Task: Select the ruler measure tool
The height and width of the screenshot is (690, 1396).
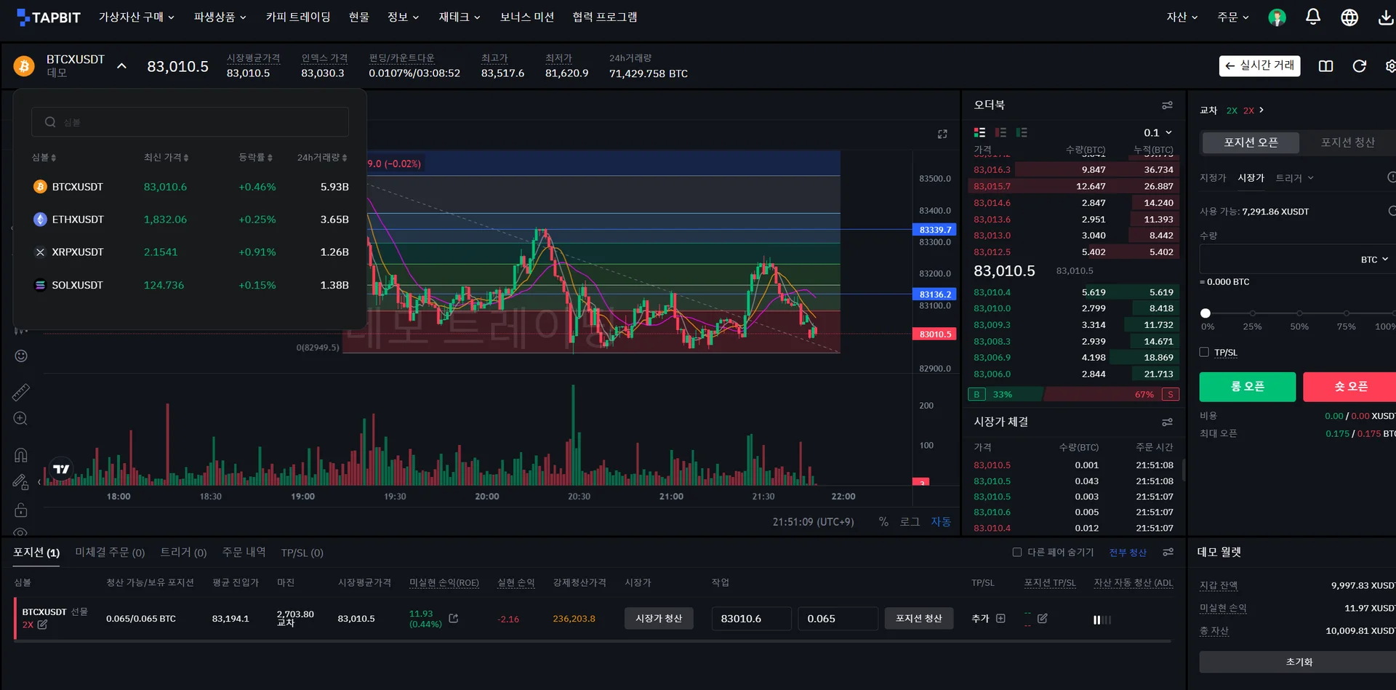Action: pyautogui.click(x=21, y=393)
